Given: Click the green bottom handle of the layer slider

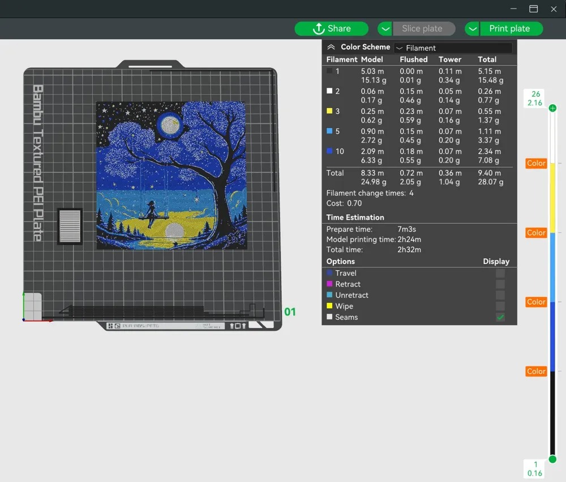Looking at the screenshot, I should (552, 459).
